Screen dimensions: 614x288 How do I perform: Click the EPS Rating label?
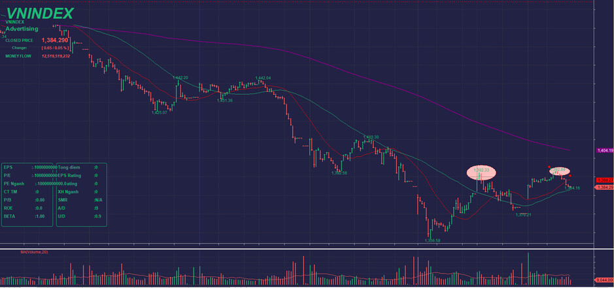70,175
